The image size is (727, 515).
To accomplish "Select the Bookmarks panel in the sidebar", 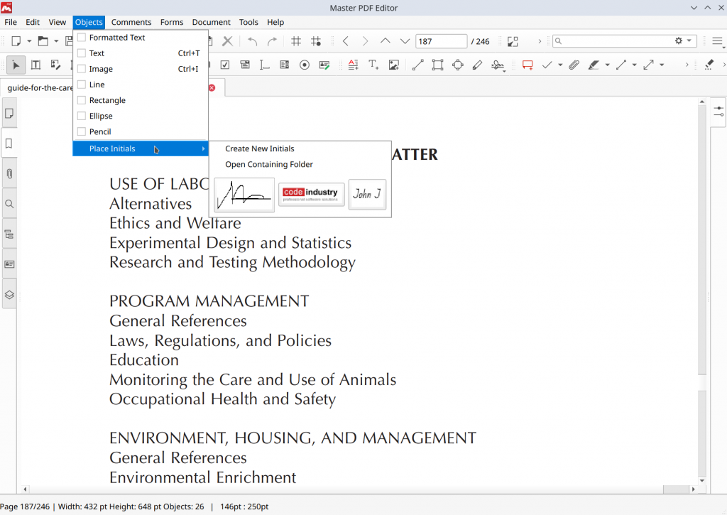I will click(9, 143).
